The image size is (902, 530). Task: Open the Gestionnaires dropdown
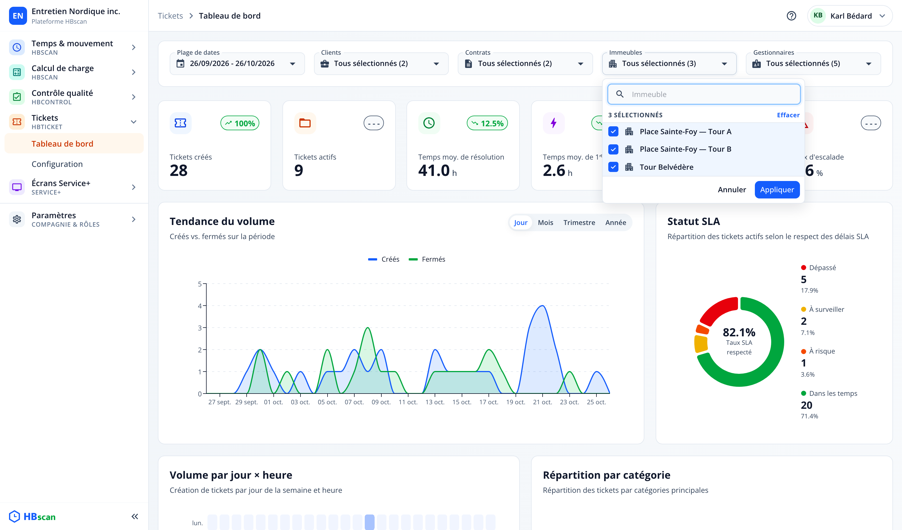pyautogui.click(x=813, y=63)
